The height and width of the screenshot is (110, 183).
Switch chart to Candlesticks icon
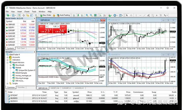78,15
